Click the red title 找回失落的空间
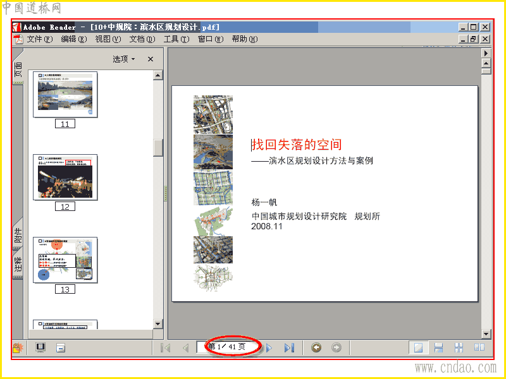The width and height of the screenshot is (506, 379). click(x=297, y=145)
